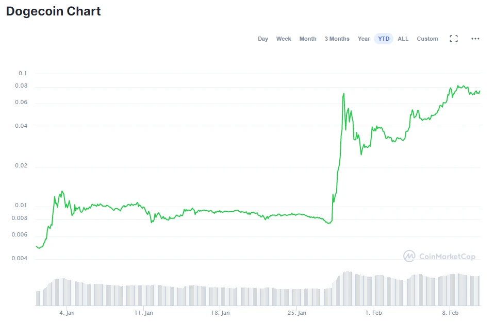Screen dimensions: 495x322
Task: Click the volume bars below the chart
Action: click(x=258, y=296)
